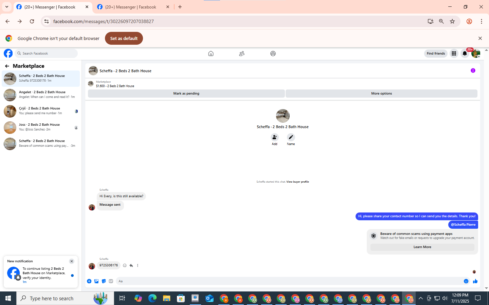Open more options for 9725306176 message
This screenshot has width=489, height=305.
click(x=138, y=266)
